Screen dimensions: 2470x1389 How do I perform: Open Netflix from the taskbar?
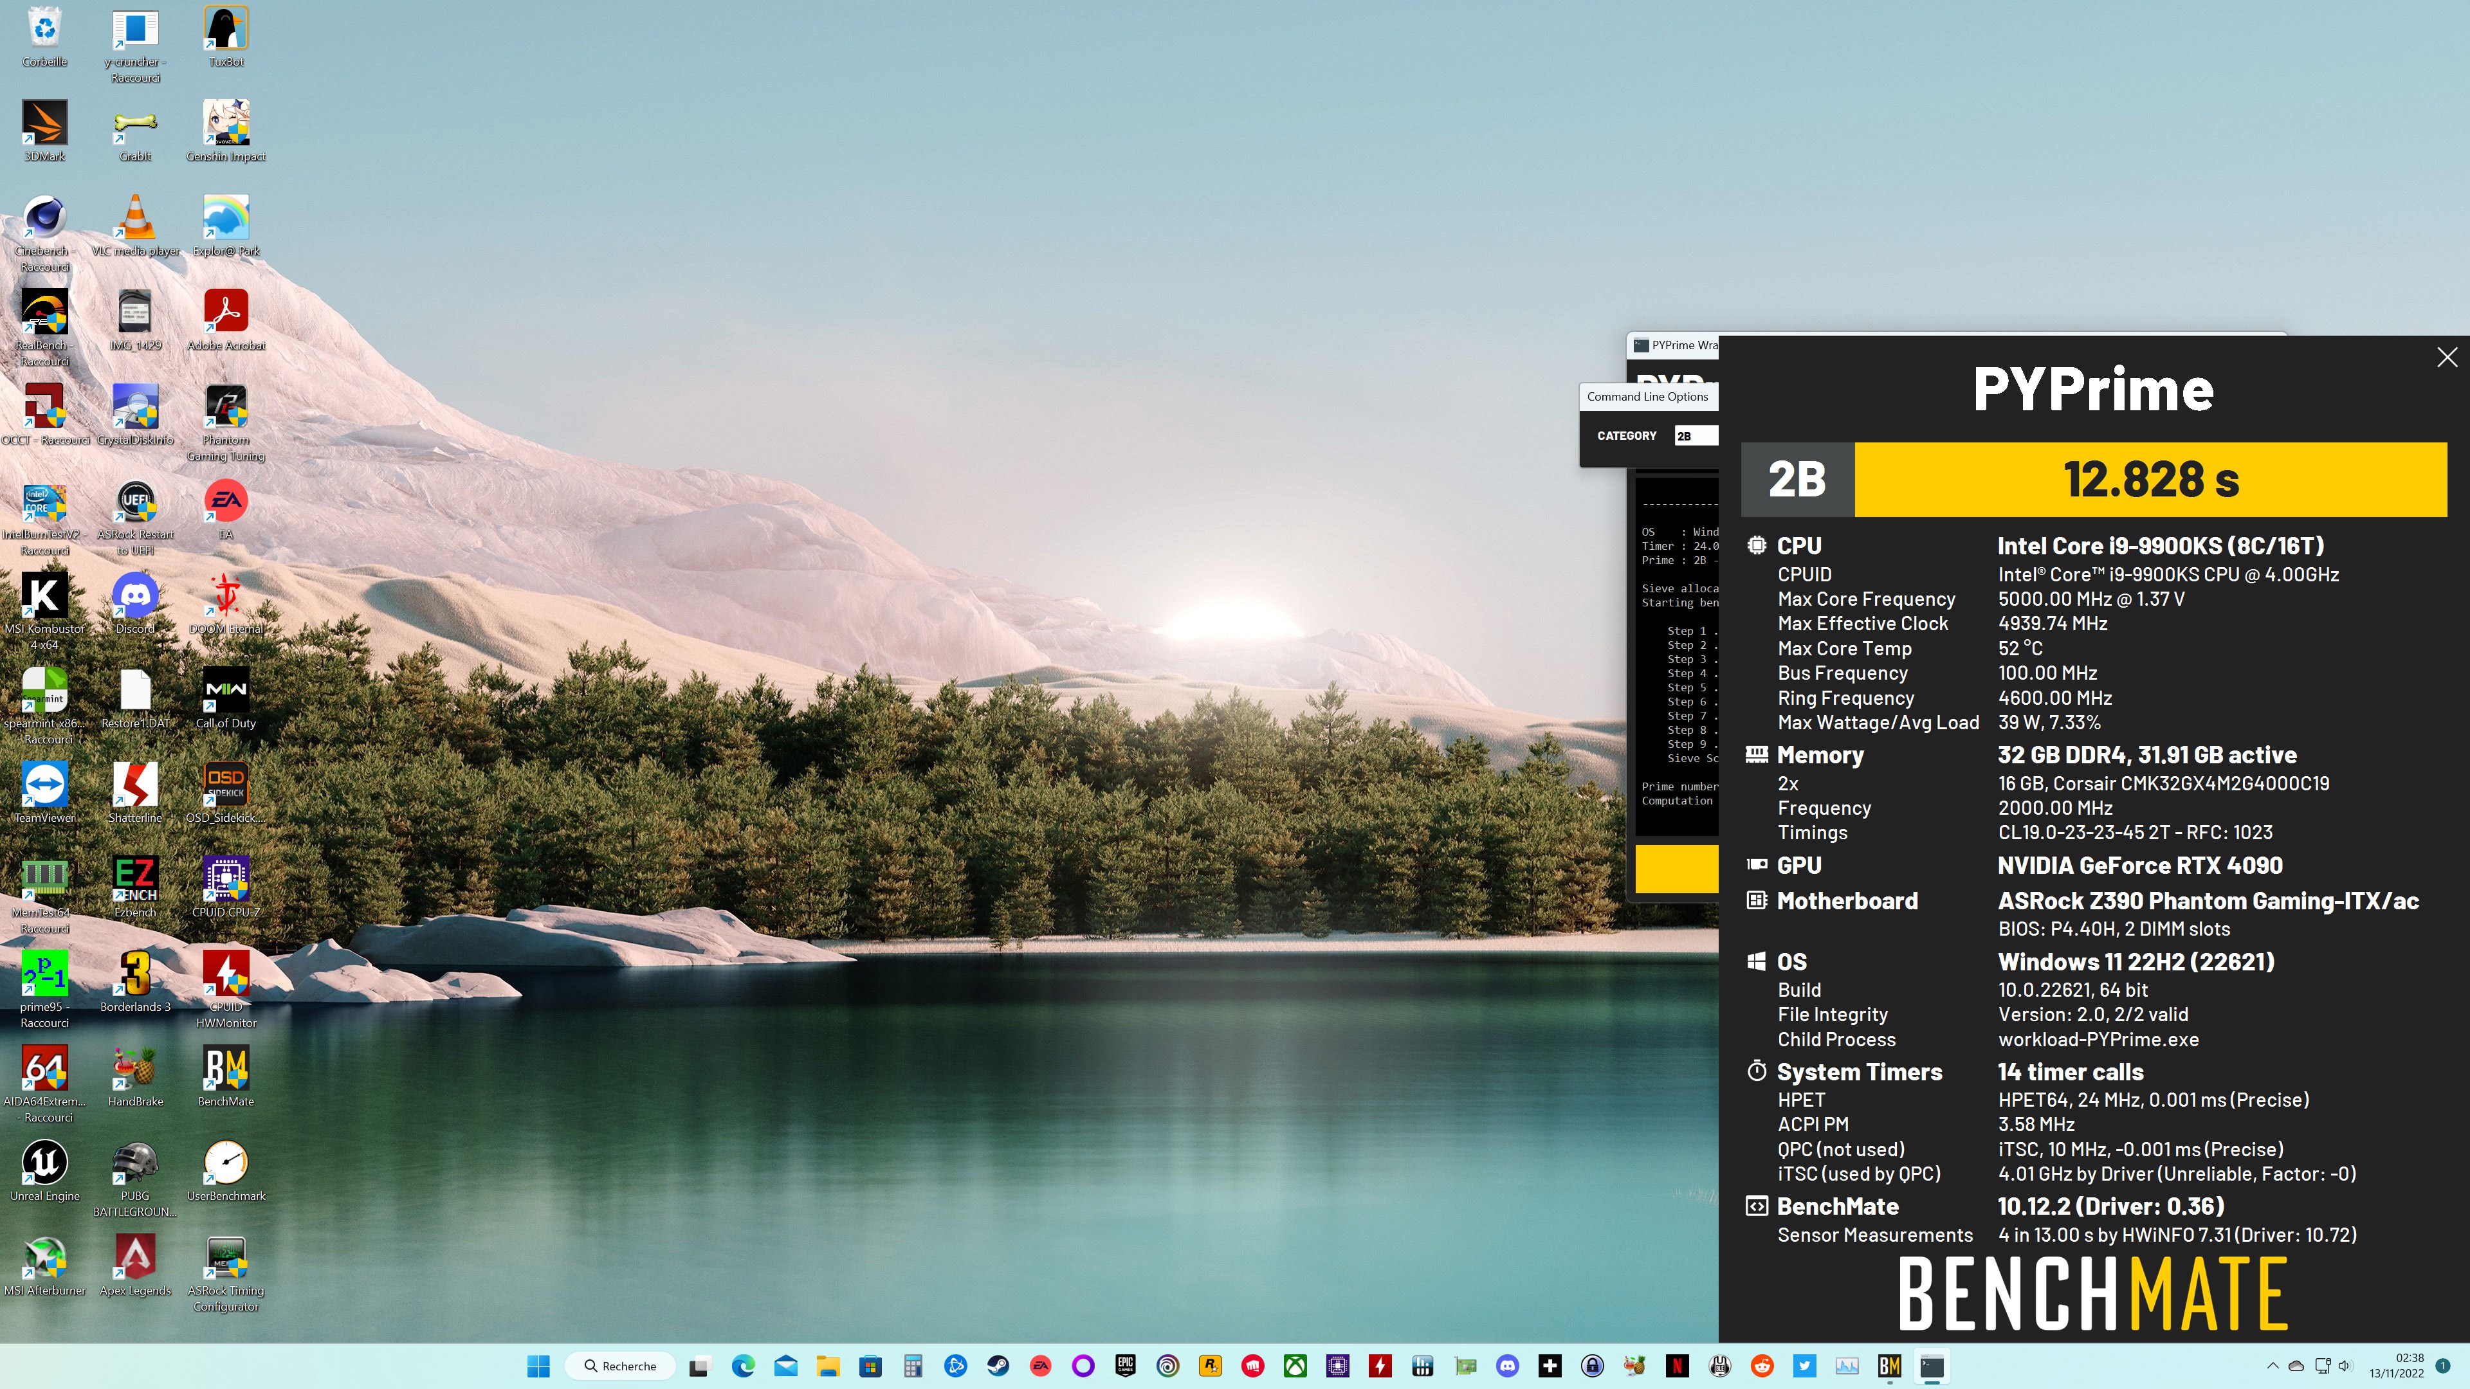[1677, 1366]
